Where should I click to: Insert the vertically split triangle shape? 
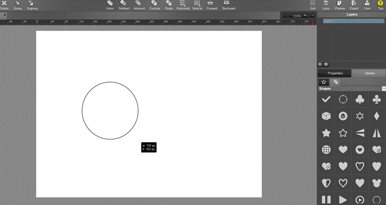[377, 133]
